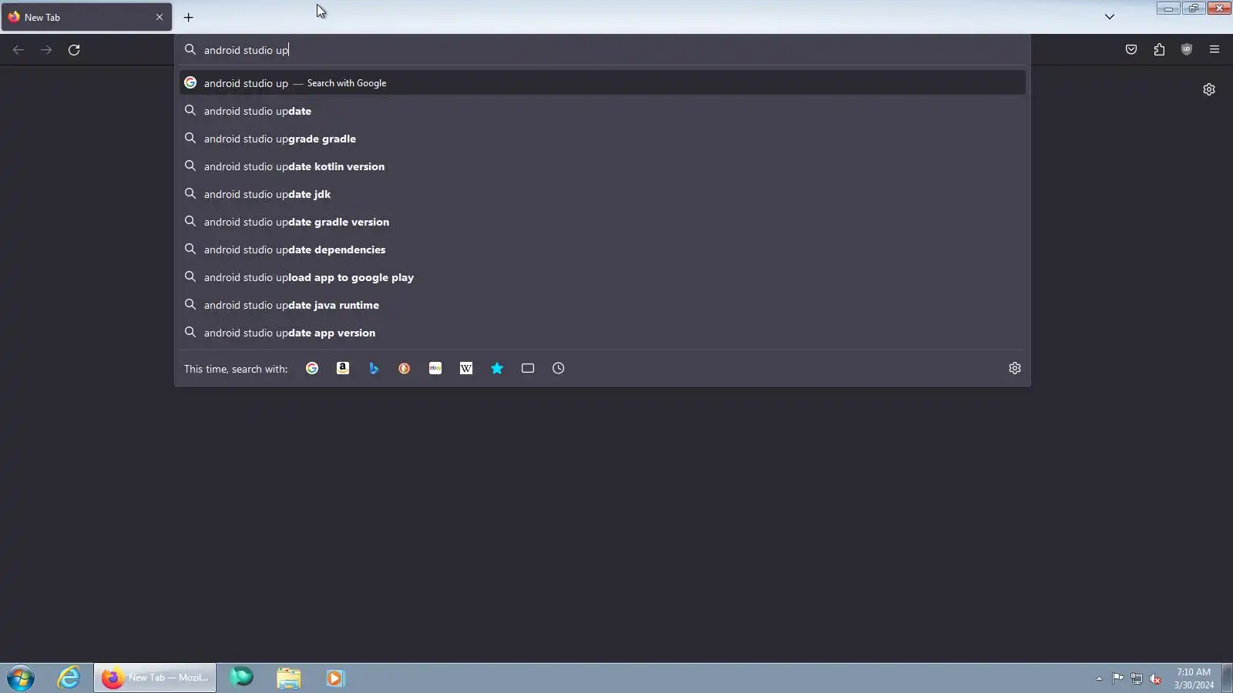Choose 'android studio up — Search with Google'

pos(603,83)
